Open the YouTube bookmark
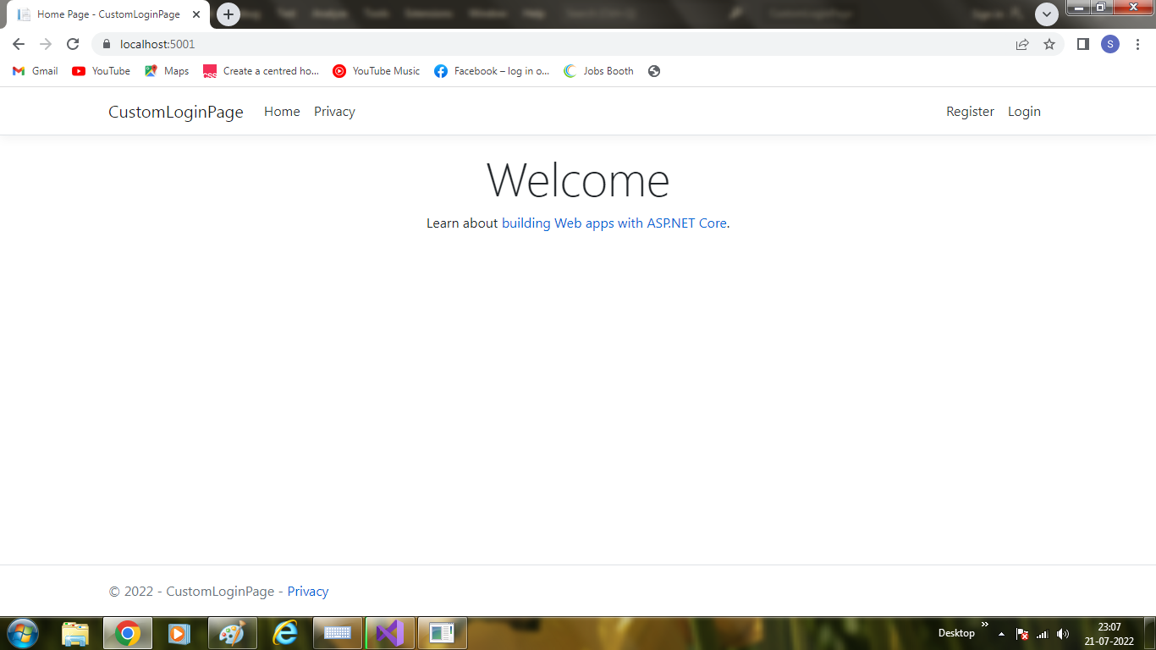1156x650 pixels. click(100, 71)
